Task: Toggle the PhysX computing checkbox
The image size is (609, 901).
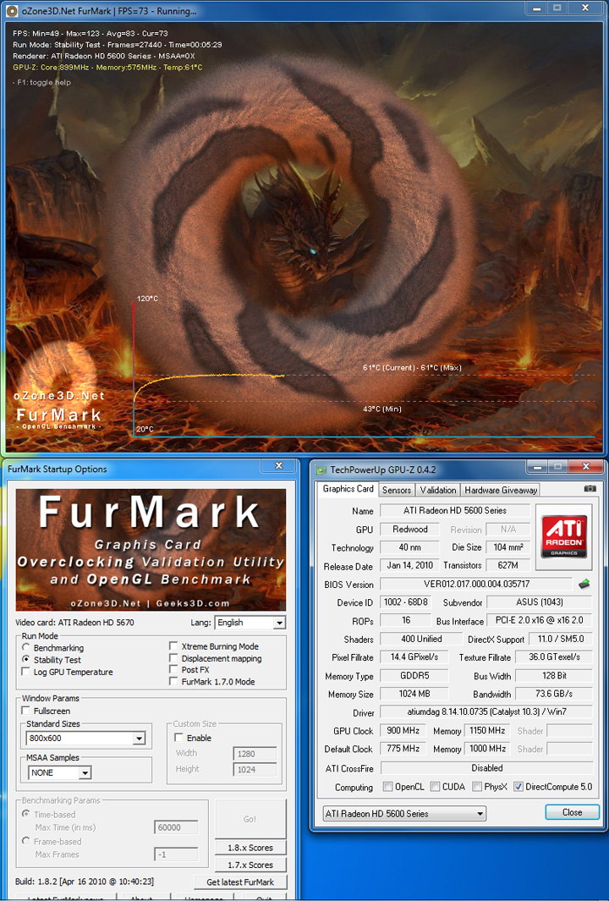Action: pos(477,787)
